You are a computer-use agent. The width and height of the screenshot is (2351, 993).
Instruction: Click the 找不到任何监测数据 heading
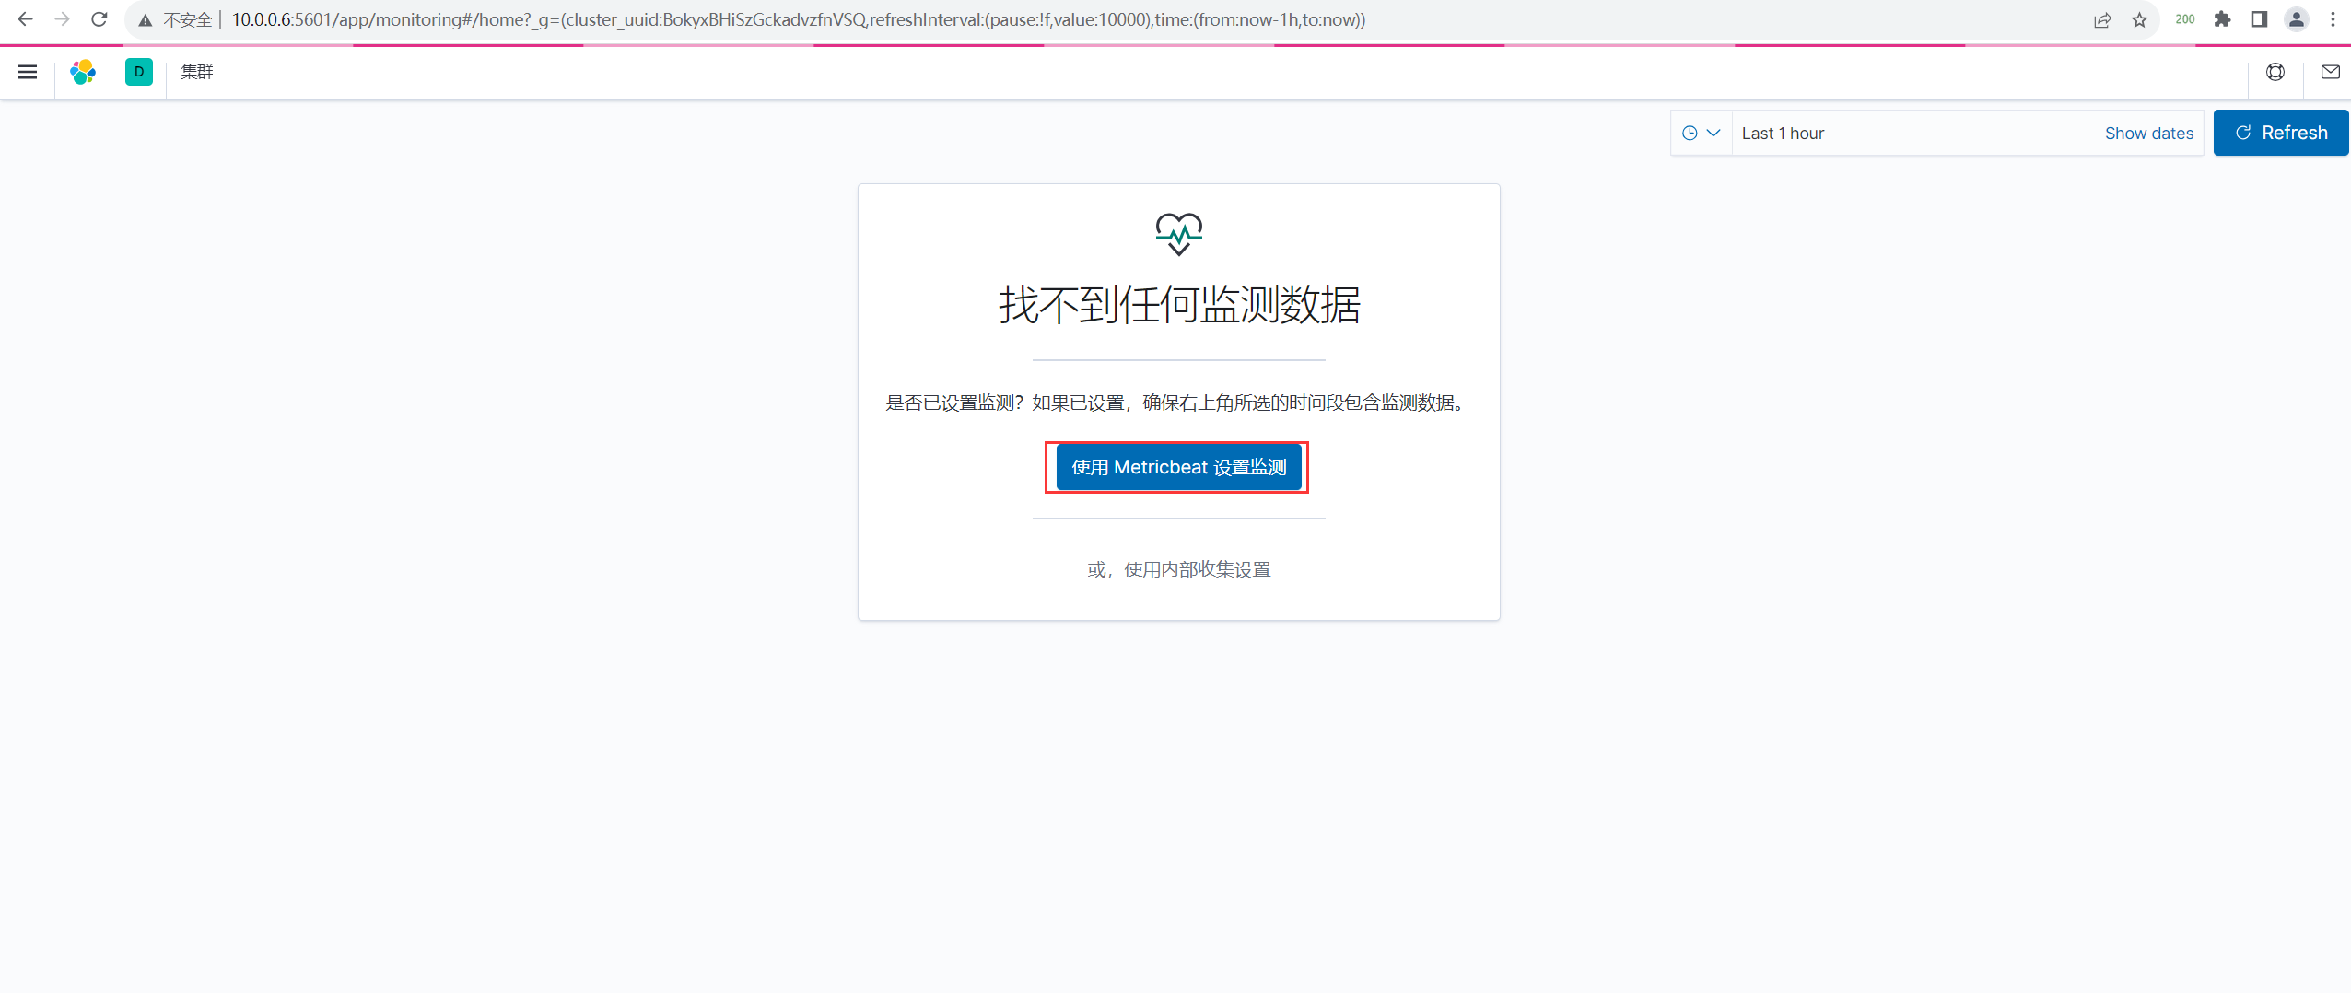(1179, 305)
